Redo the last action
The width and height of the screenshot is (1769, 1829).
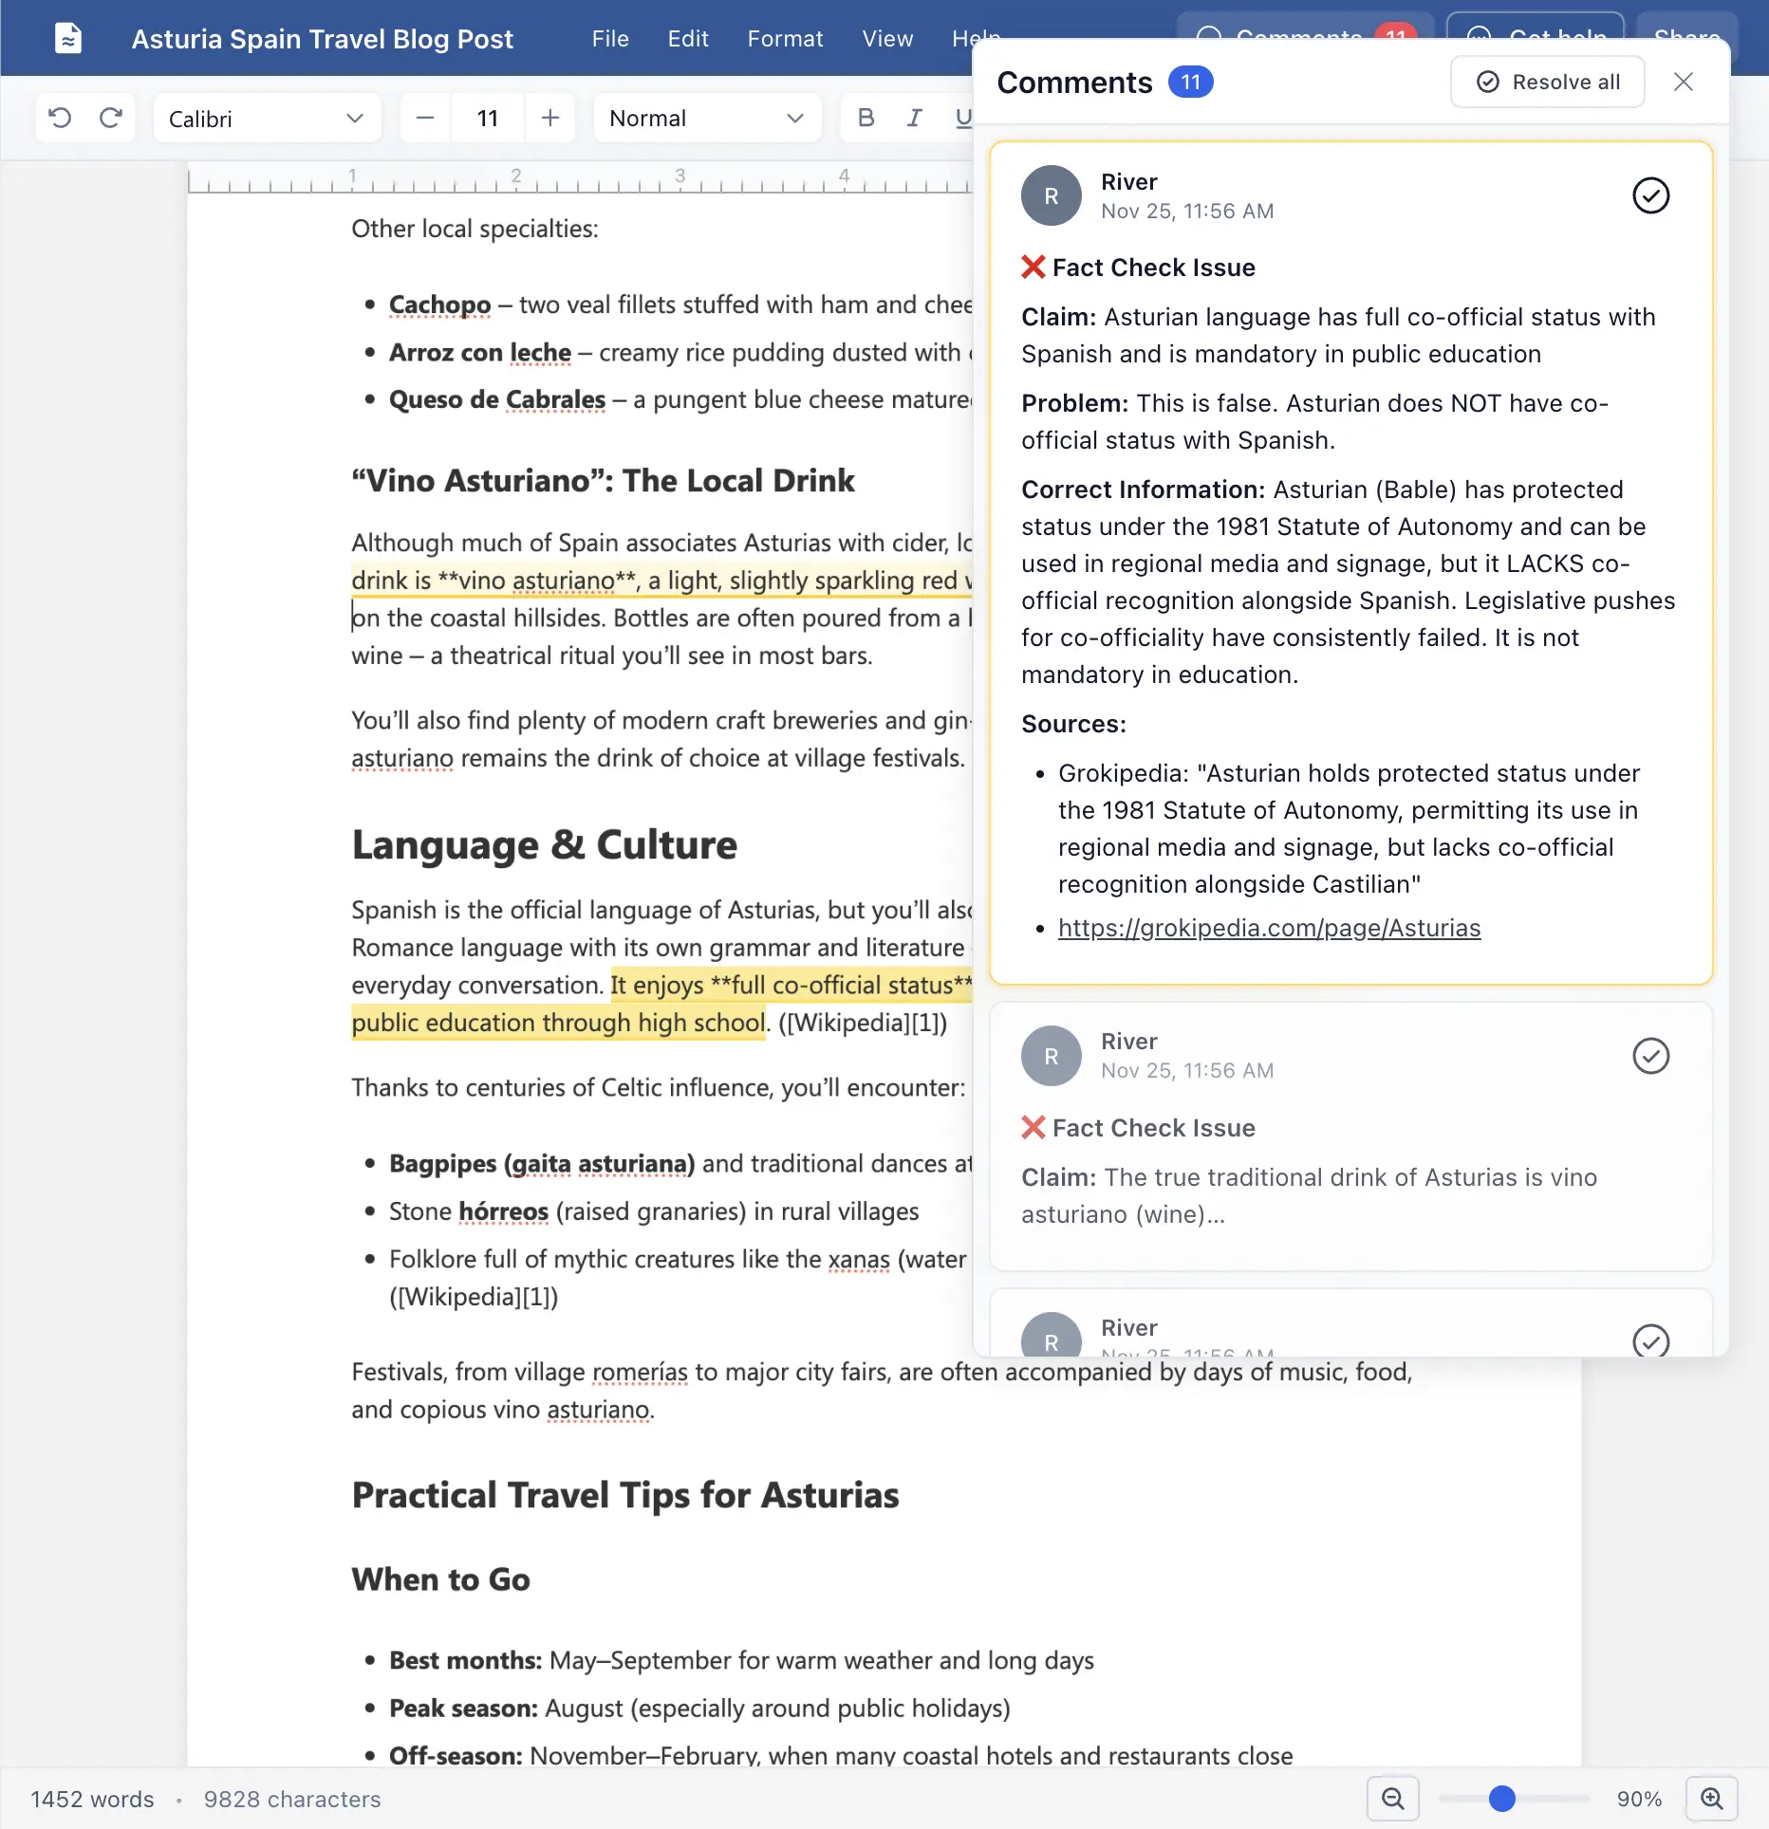[111, 118]
